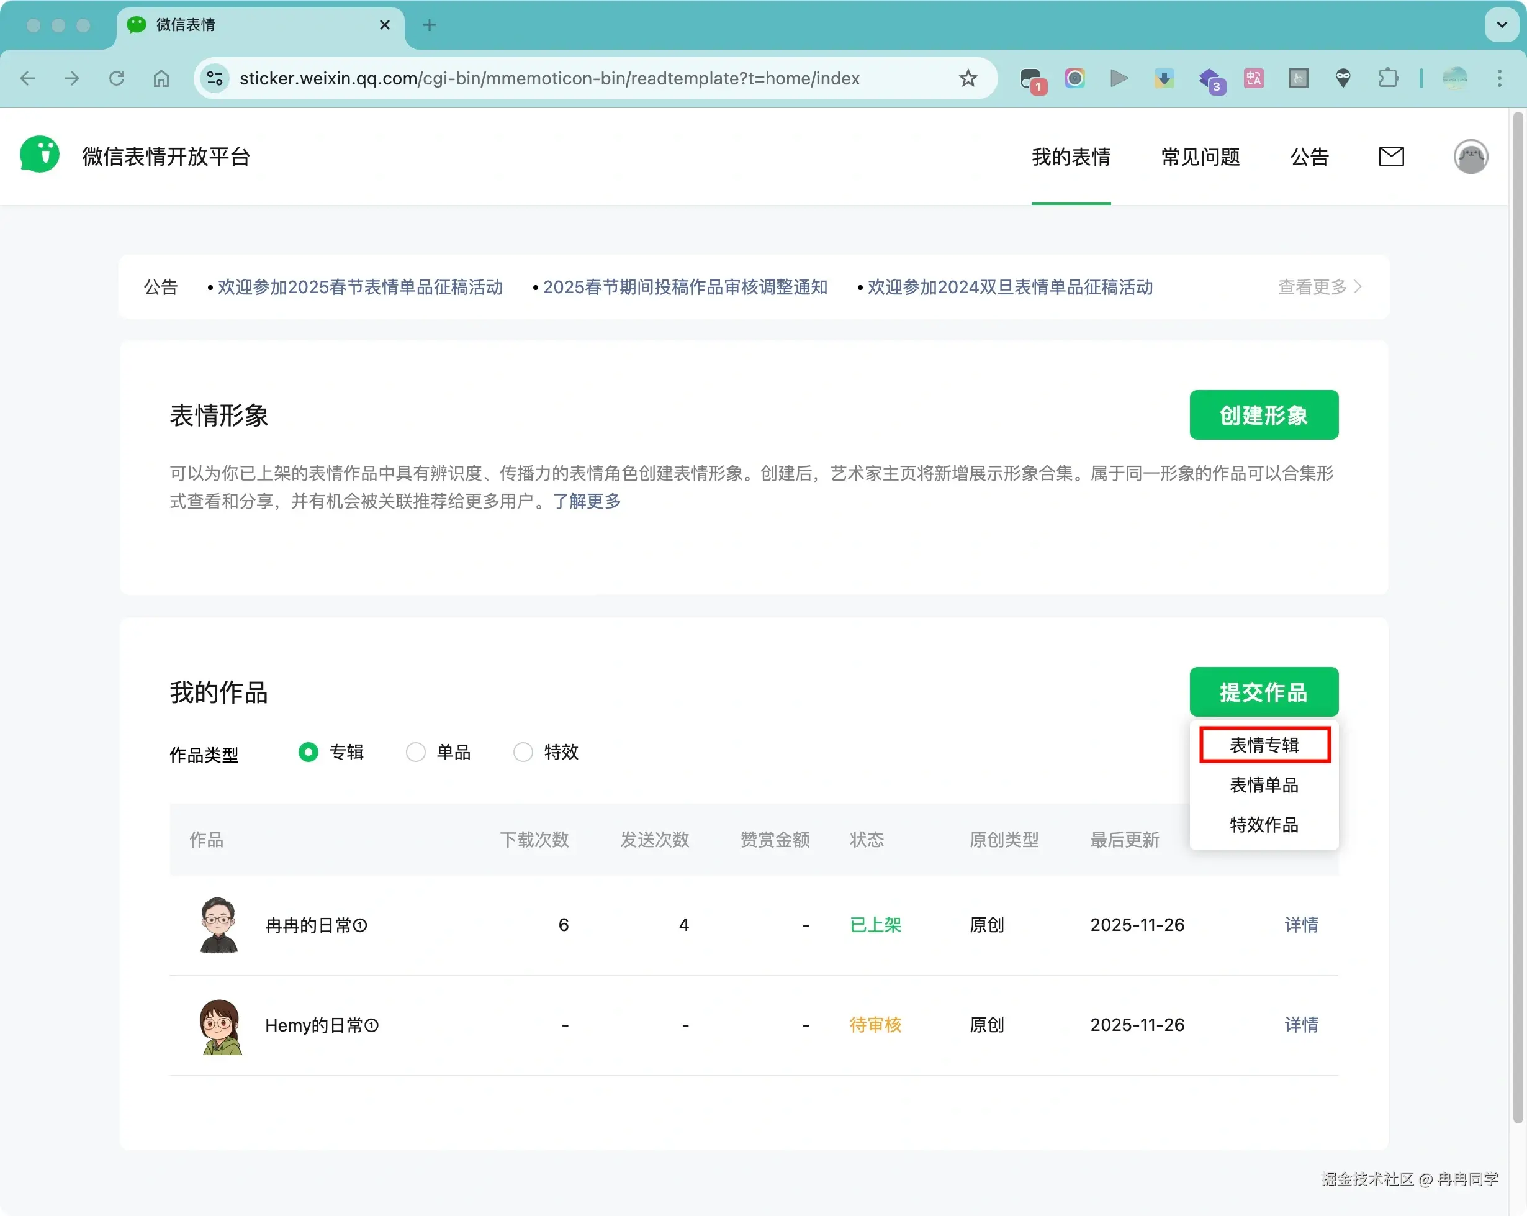Click the WeChat sticker platform logo

(40, 155)
